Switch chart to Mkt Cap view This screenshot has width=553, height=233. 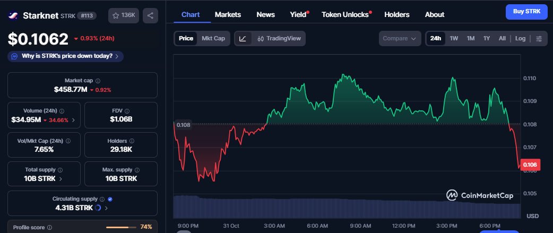[x=213, y=38]
